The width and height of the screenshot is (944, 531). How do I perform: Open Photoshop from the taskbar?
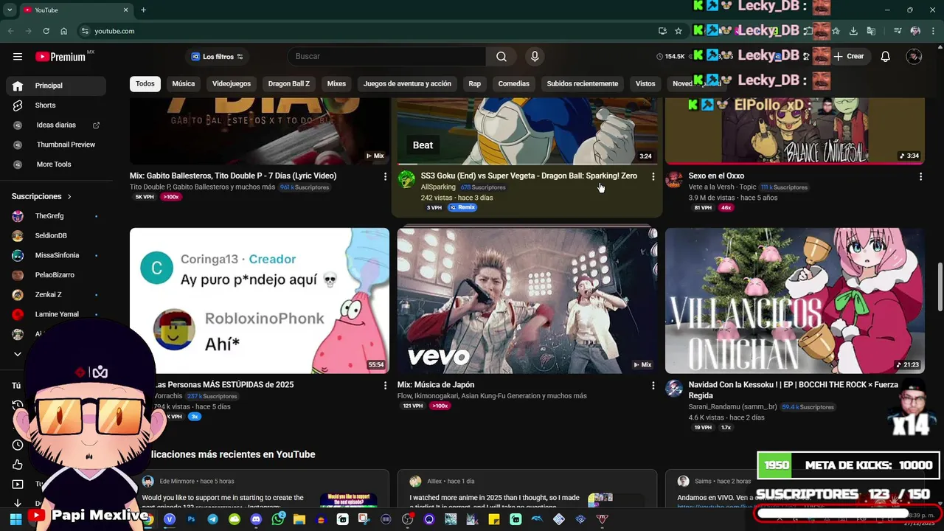pos(191,519)
